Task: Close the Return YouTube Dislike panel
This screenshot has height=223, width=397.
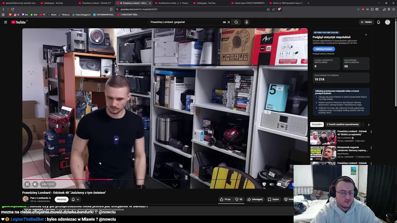Action: tap(366, 35)
